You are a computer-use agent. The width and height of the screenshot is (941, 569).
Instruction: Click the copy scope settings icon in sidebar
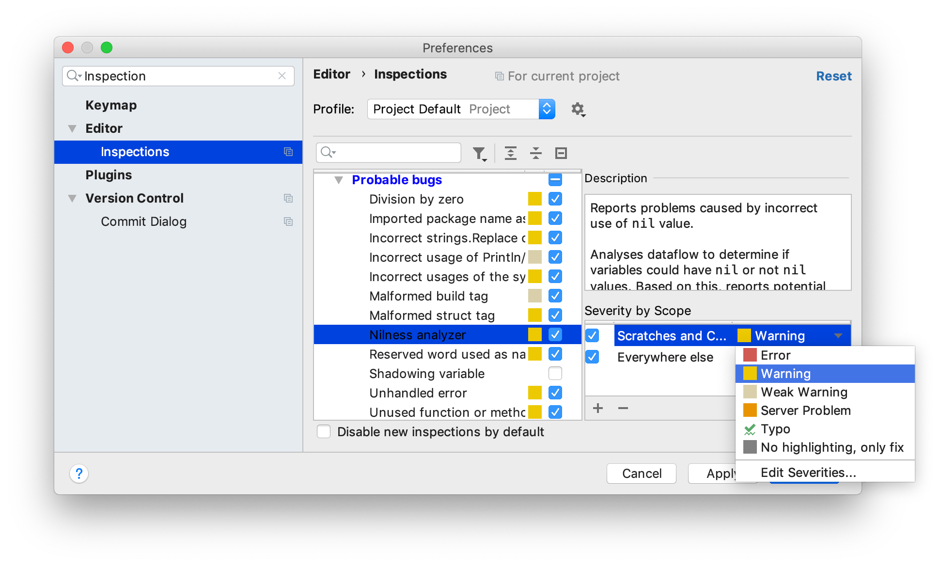coord(287,151)
